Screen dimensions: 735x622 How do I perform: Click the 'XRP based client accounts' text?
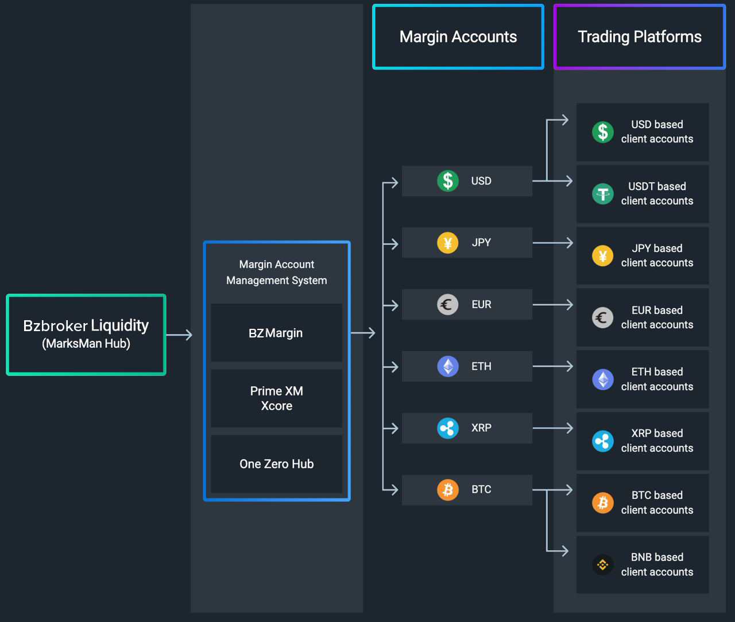657,441
